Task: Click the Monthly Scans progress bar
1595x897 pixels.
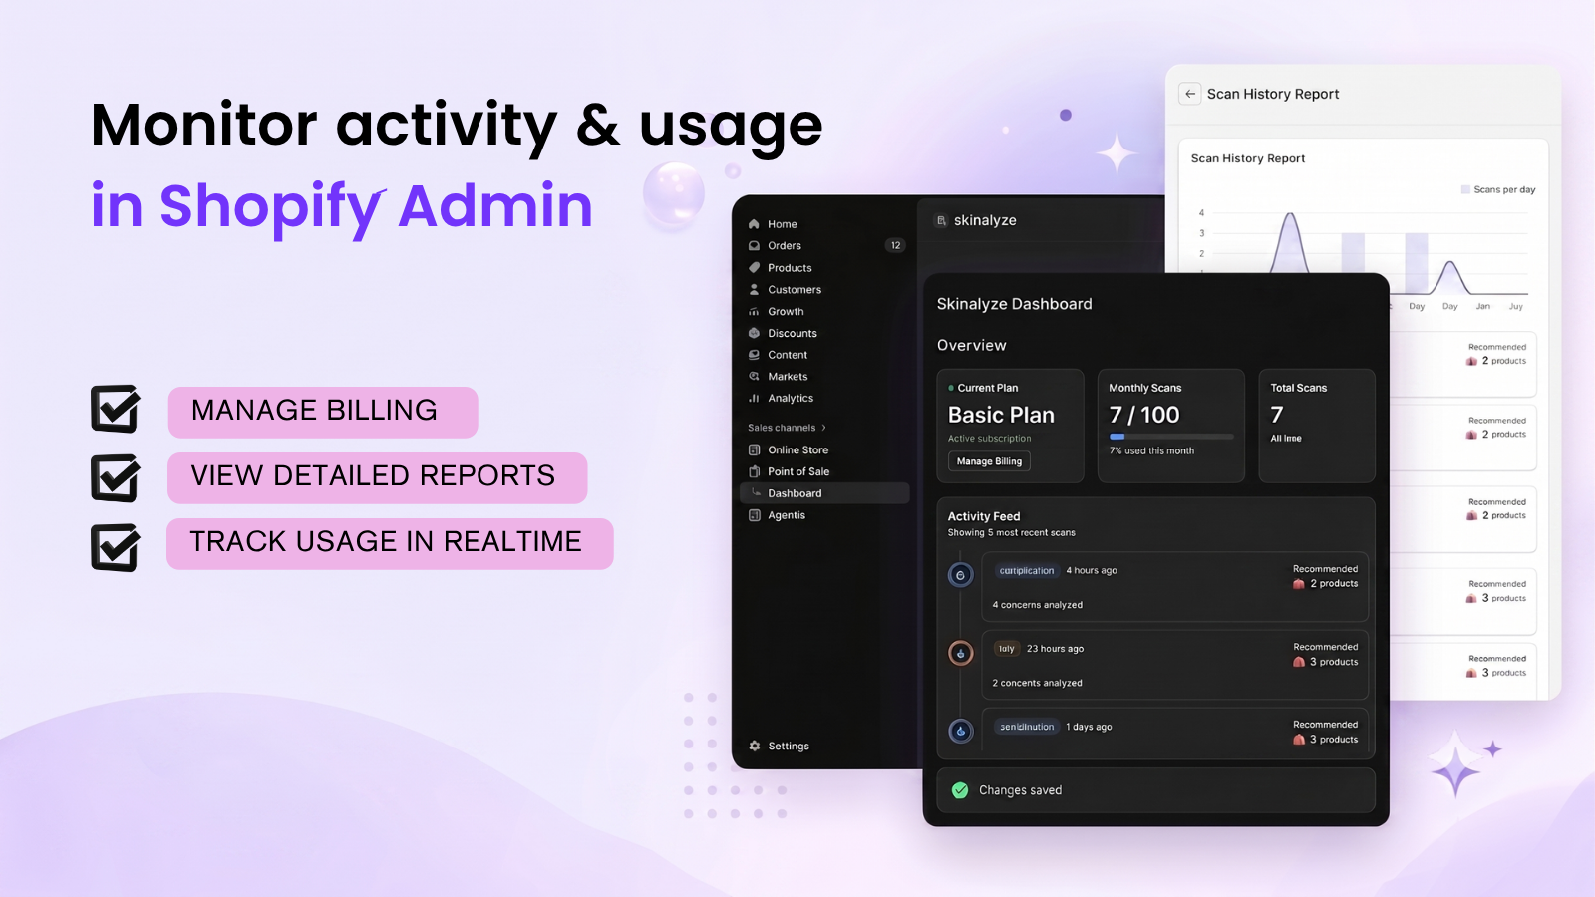Action: [1171, 437]
